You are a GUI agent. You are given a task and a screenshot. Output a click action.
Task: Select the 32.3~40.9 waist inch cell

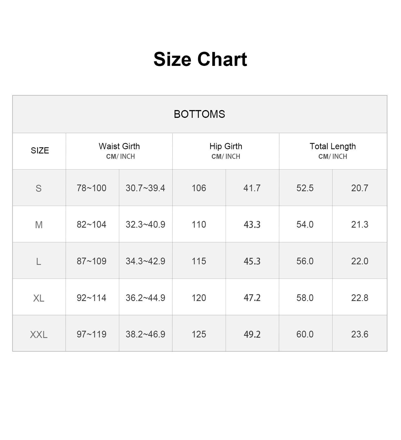[145, 225]
